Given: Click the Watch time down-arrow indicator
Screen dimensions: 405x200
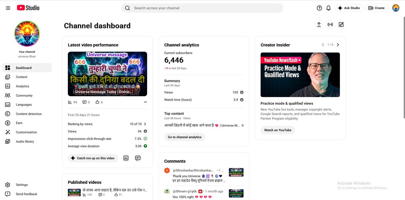Looking at the screenshot, I should pos(242,100).
